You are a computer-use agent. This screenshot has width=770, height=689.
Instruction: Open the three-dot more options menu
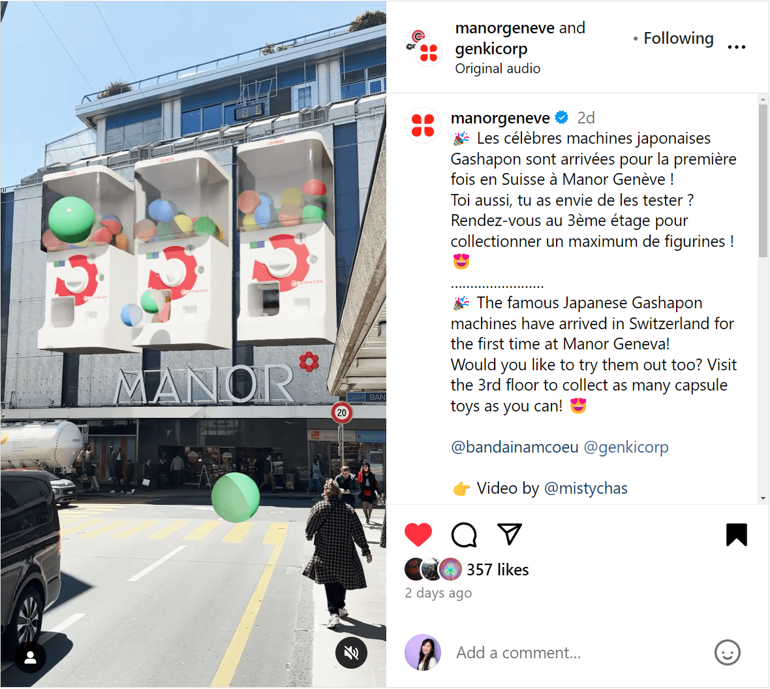pos(737,47)
